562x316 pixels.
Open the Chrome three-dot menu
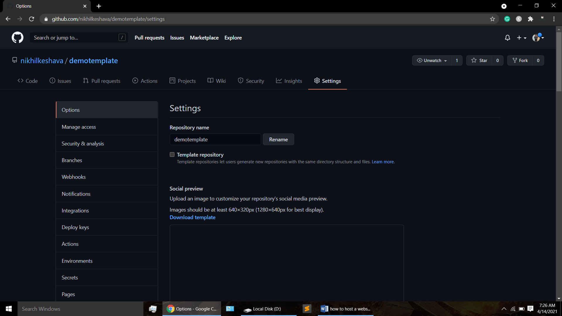(x=554, y=19)
